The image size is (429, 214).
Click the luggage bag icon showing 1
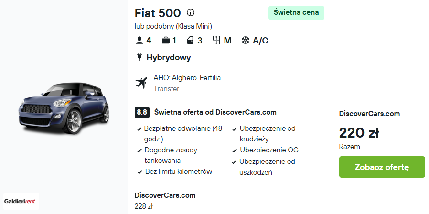coord(165,41)
